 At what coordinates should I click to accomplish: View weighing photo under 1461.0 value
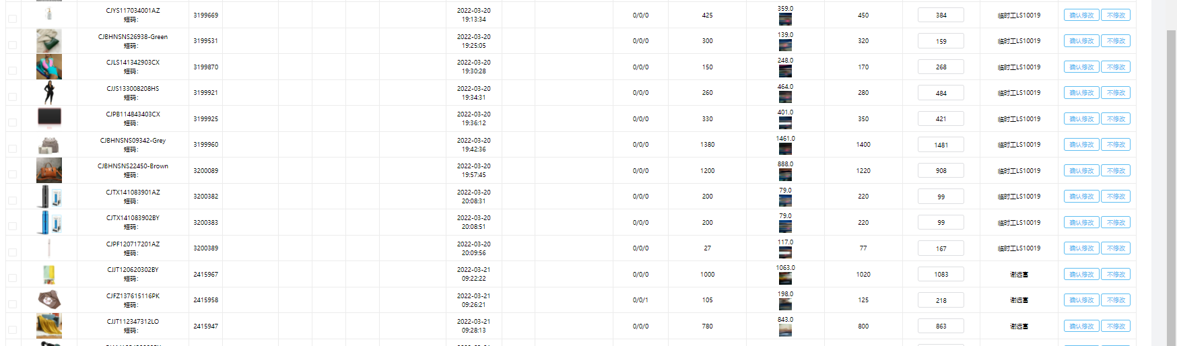pos(785,149)
